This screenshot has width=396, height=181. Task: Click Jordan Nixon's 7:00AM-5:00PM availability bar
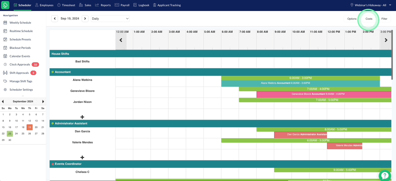(x=315, y=100)
